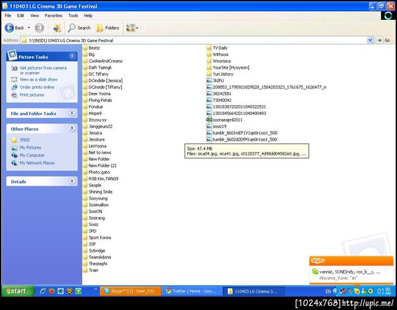Open the Skype notification popup message

pyautogui.click(x=351, y=274)
